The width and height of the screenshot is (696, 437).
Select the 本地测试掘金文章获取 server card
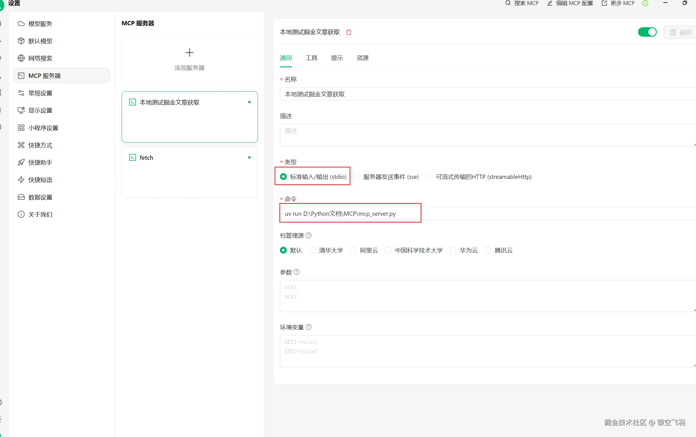coord(190,117)
